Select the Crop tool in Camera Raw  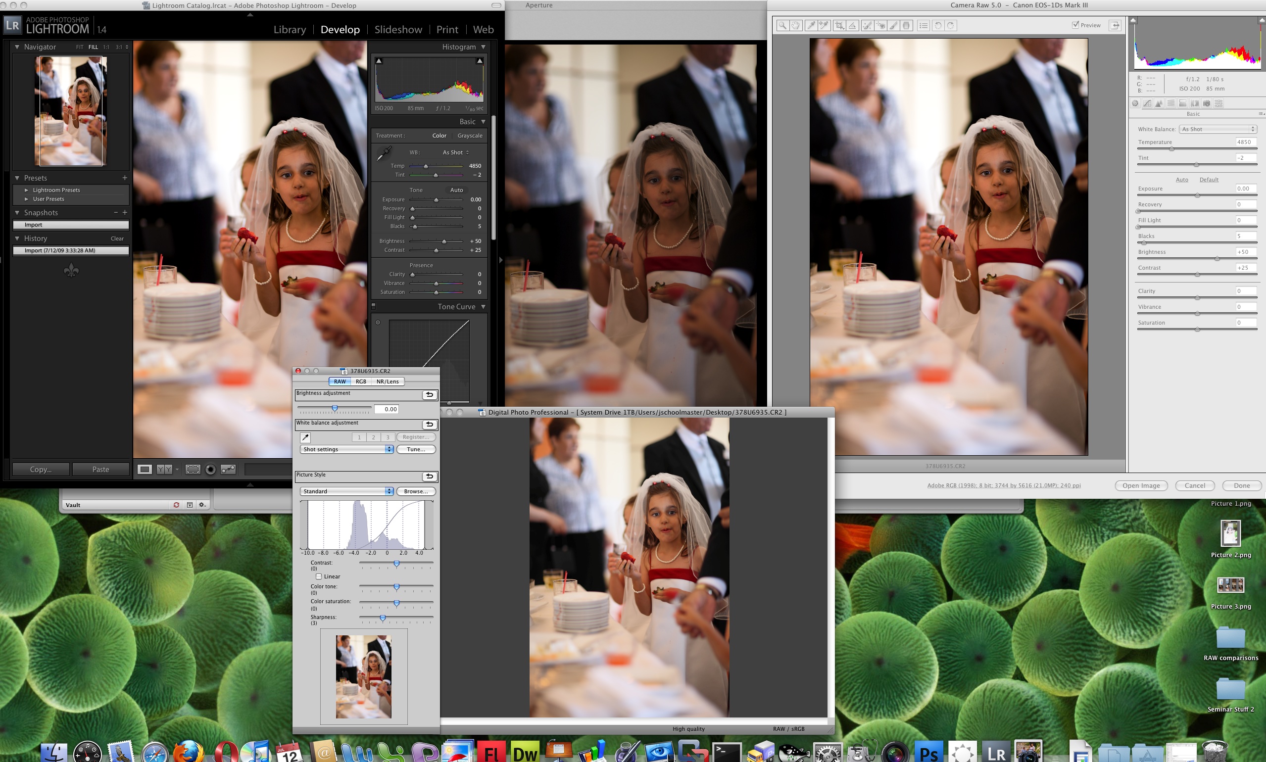coord(839,25)
